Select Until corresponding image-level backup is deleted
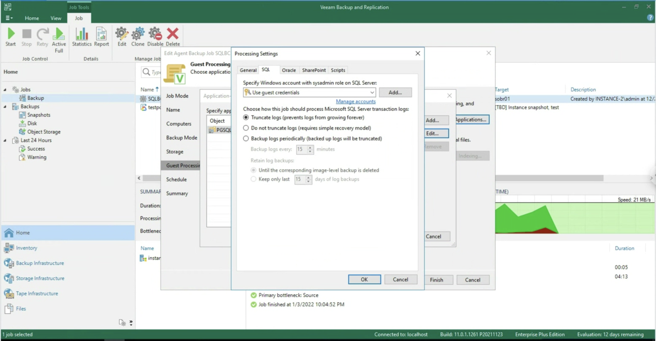Screen dimensions: 656x341 (253, 170)
